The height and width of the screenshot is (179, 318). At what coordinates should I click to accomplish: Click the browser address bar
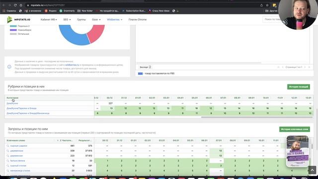[x=142, y=5]
